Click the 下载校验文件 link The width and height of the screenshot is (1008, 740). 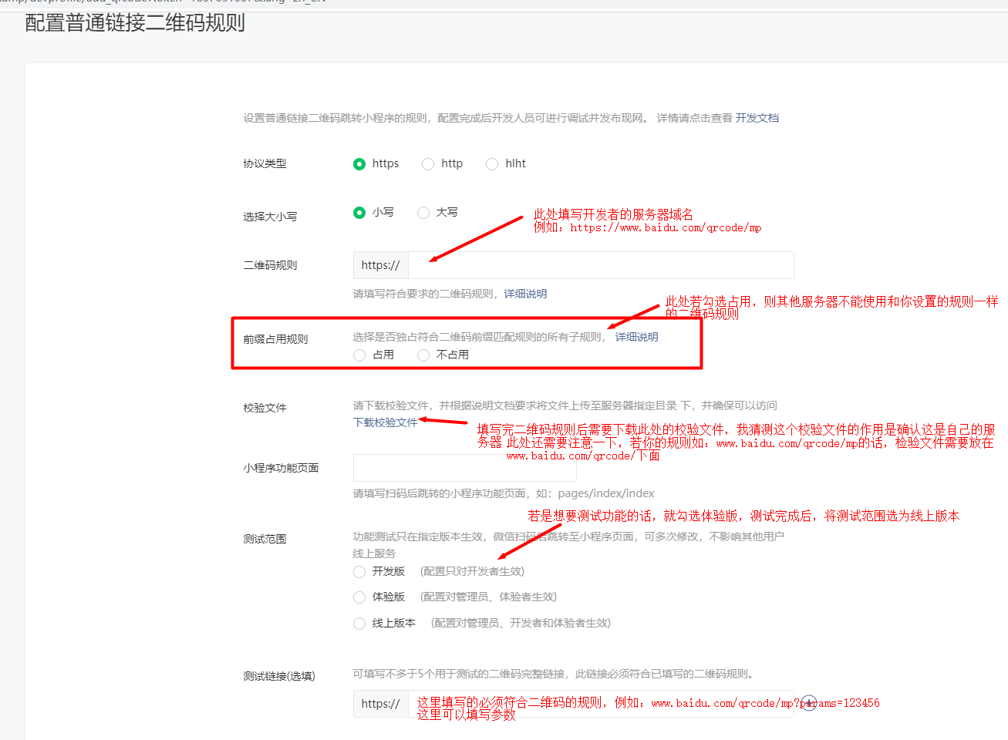tap(386, 422)
